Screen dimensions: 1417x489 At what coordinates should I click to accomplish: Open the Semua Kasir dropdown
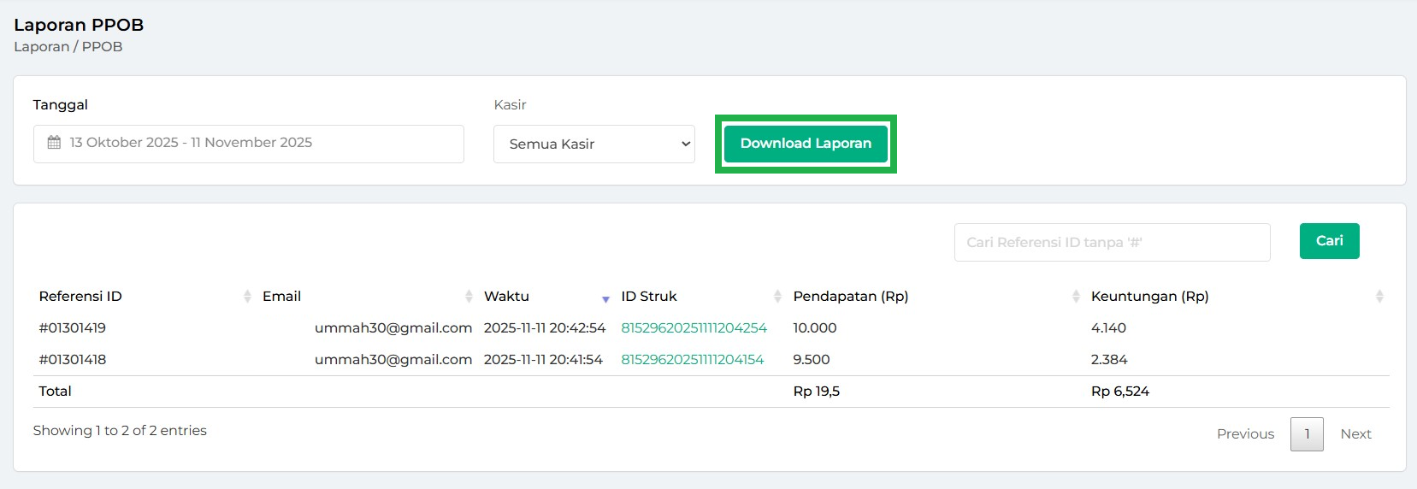point(594,144)
